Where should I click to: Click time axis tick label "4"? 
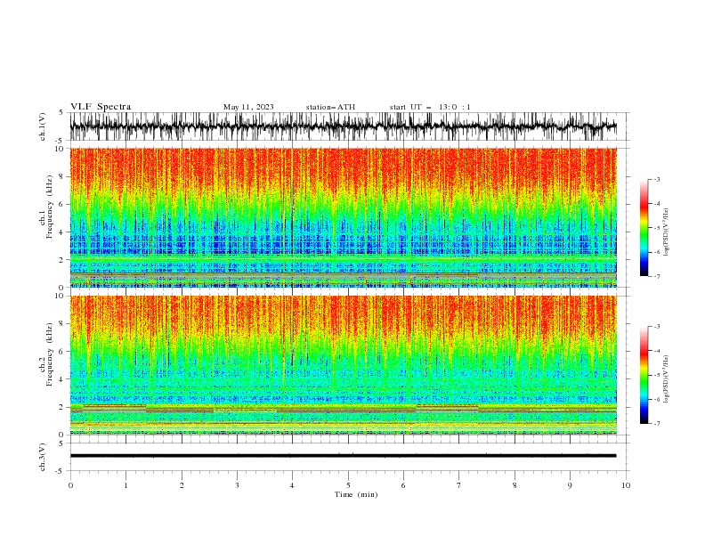pos(293,485)
